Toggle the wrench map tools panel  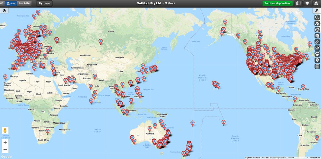click(4, 11)
